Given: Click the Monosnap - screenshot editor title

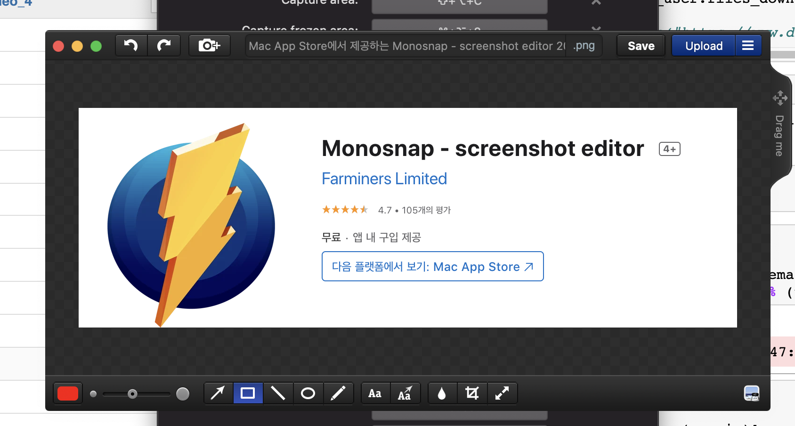Looking at the screenshot, I should 483,148.
